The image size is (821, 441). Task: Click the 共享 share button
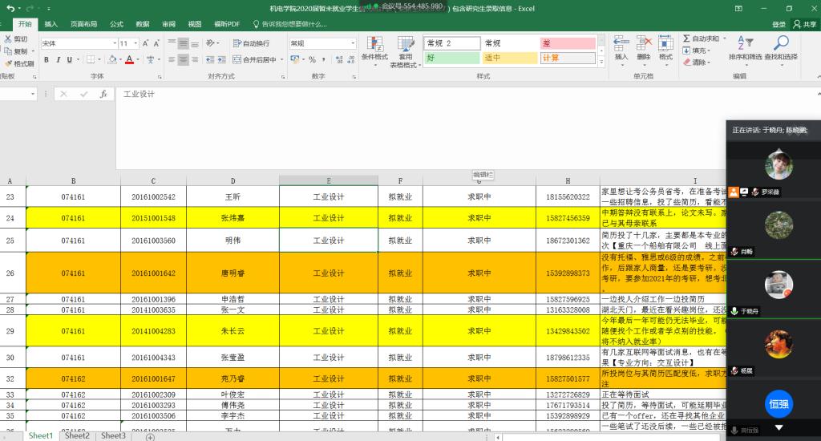[x=803, y=24]
